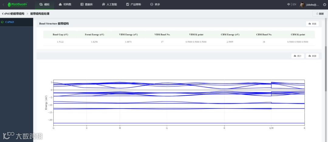Download the chart 数据
328x142 pixels.
click(312, 56)
